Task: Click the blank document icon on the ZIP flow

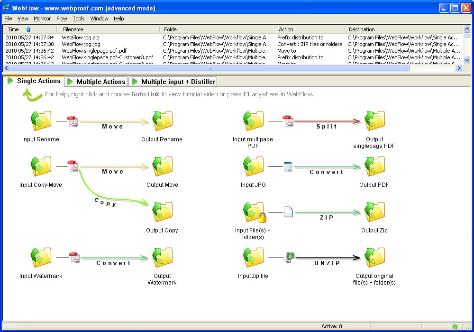Action: click(288, 212)
